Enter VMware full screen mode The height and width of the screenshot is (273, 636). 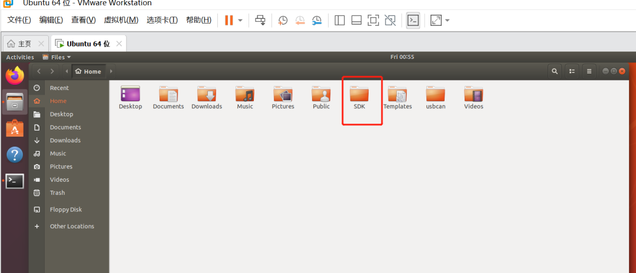[x=373, y=20]
